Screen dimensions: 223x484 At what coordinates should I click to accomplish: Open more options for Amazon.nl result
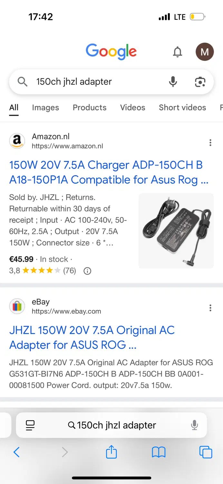coord(210,142)
